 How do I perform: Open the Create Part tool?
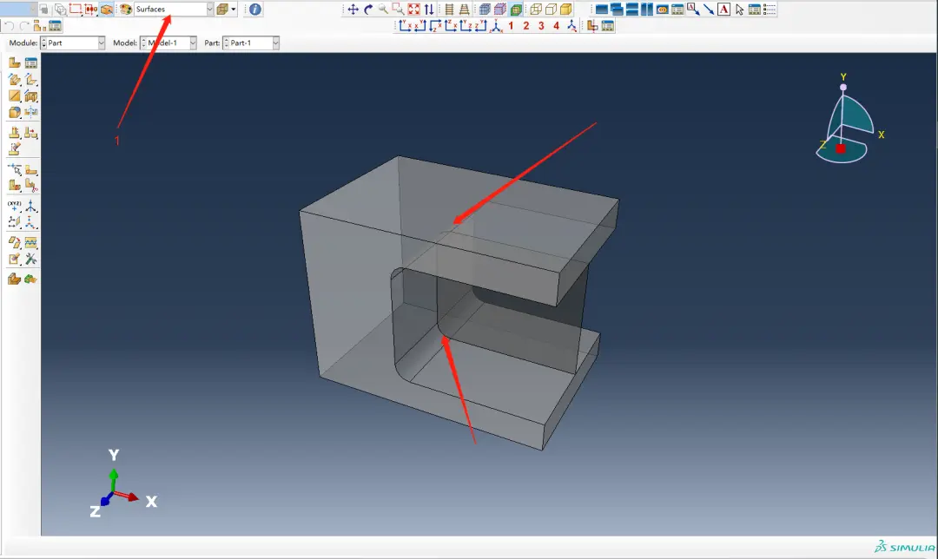click(15, 62)
